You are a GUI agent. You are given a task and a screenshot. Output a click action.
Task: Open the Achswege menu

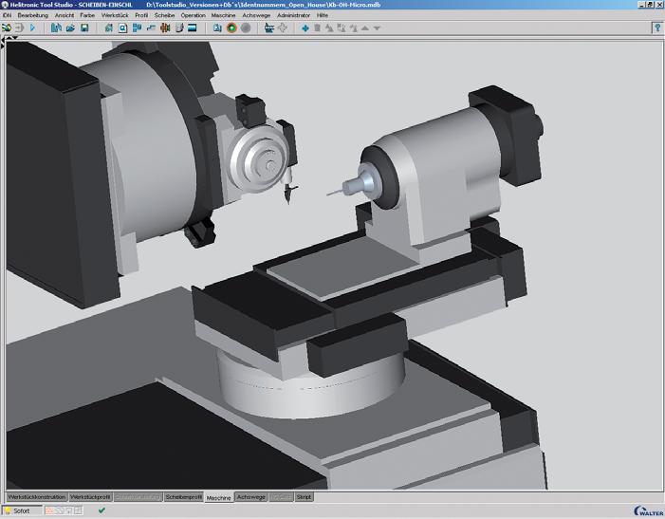point(256,15)
